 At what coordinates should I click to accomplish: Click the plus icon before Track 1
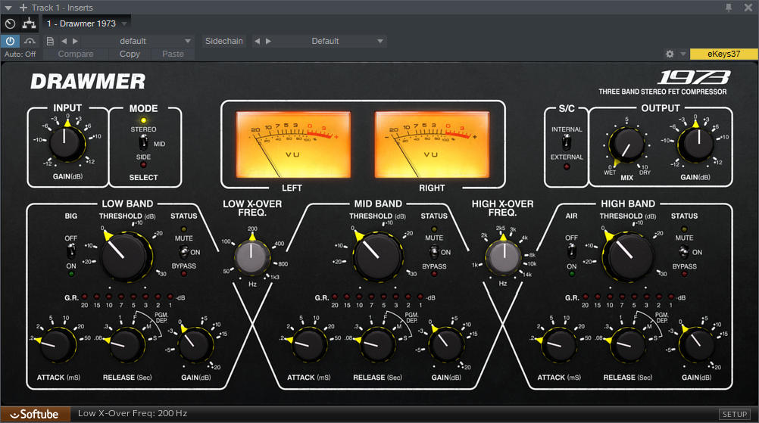point(23,8)
